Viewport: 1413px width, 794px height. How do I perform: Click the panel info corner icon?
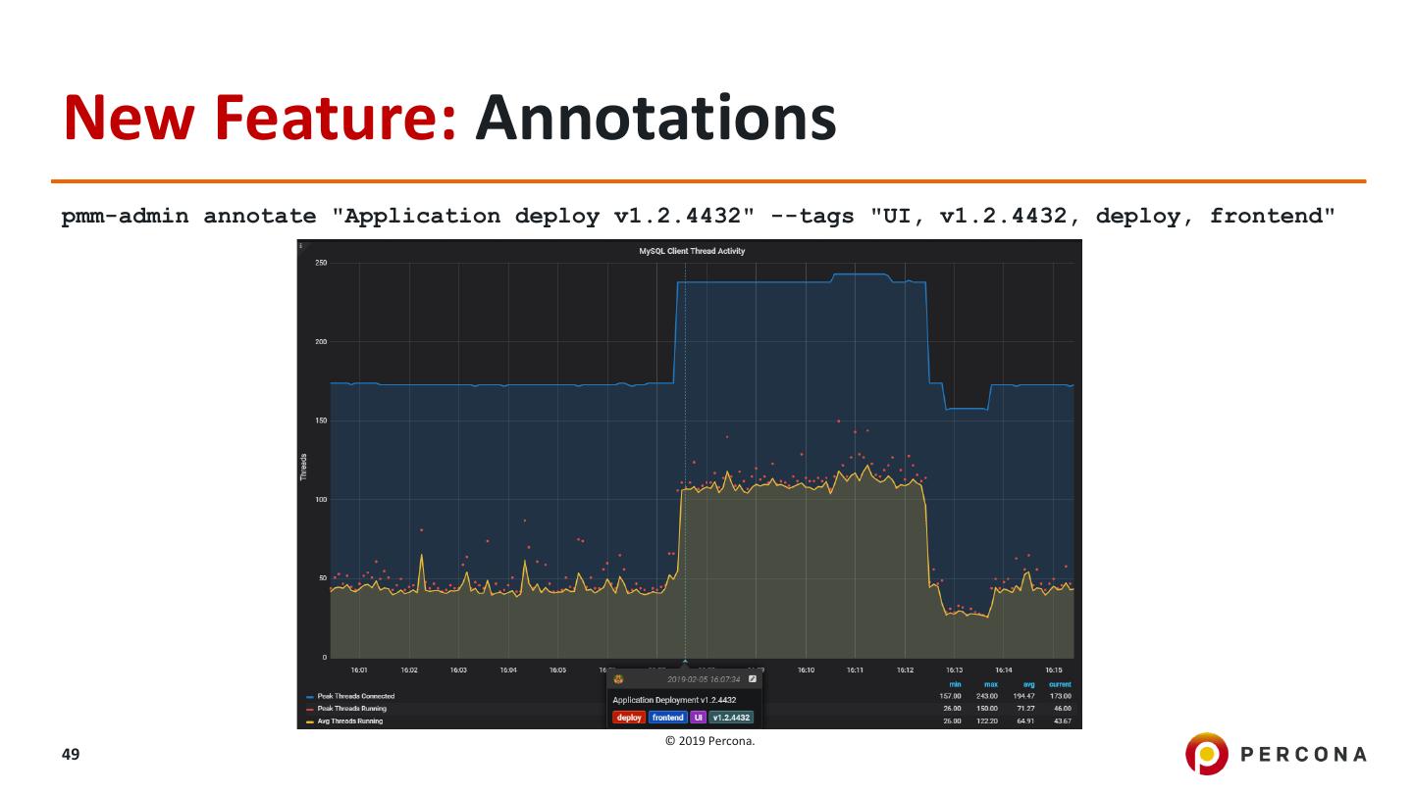[x=301, y=244]
